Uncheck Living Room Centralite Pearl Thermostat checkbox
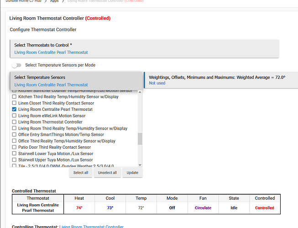298x228 pixels. pos(14,109)
